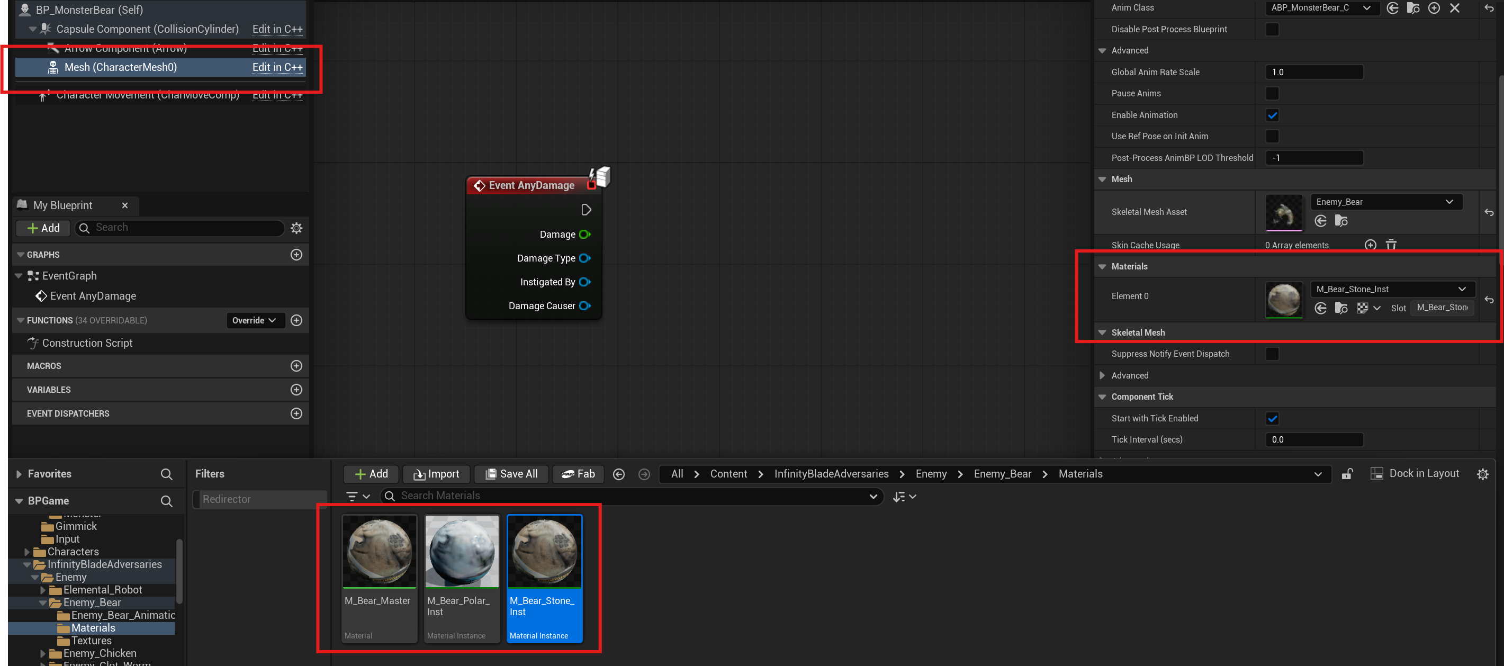Open the Override functions dropdown
This screenshot has height=666, width=1504.
click(254, 320)
